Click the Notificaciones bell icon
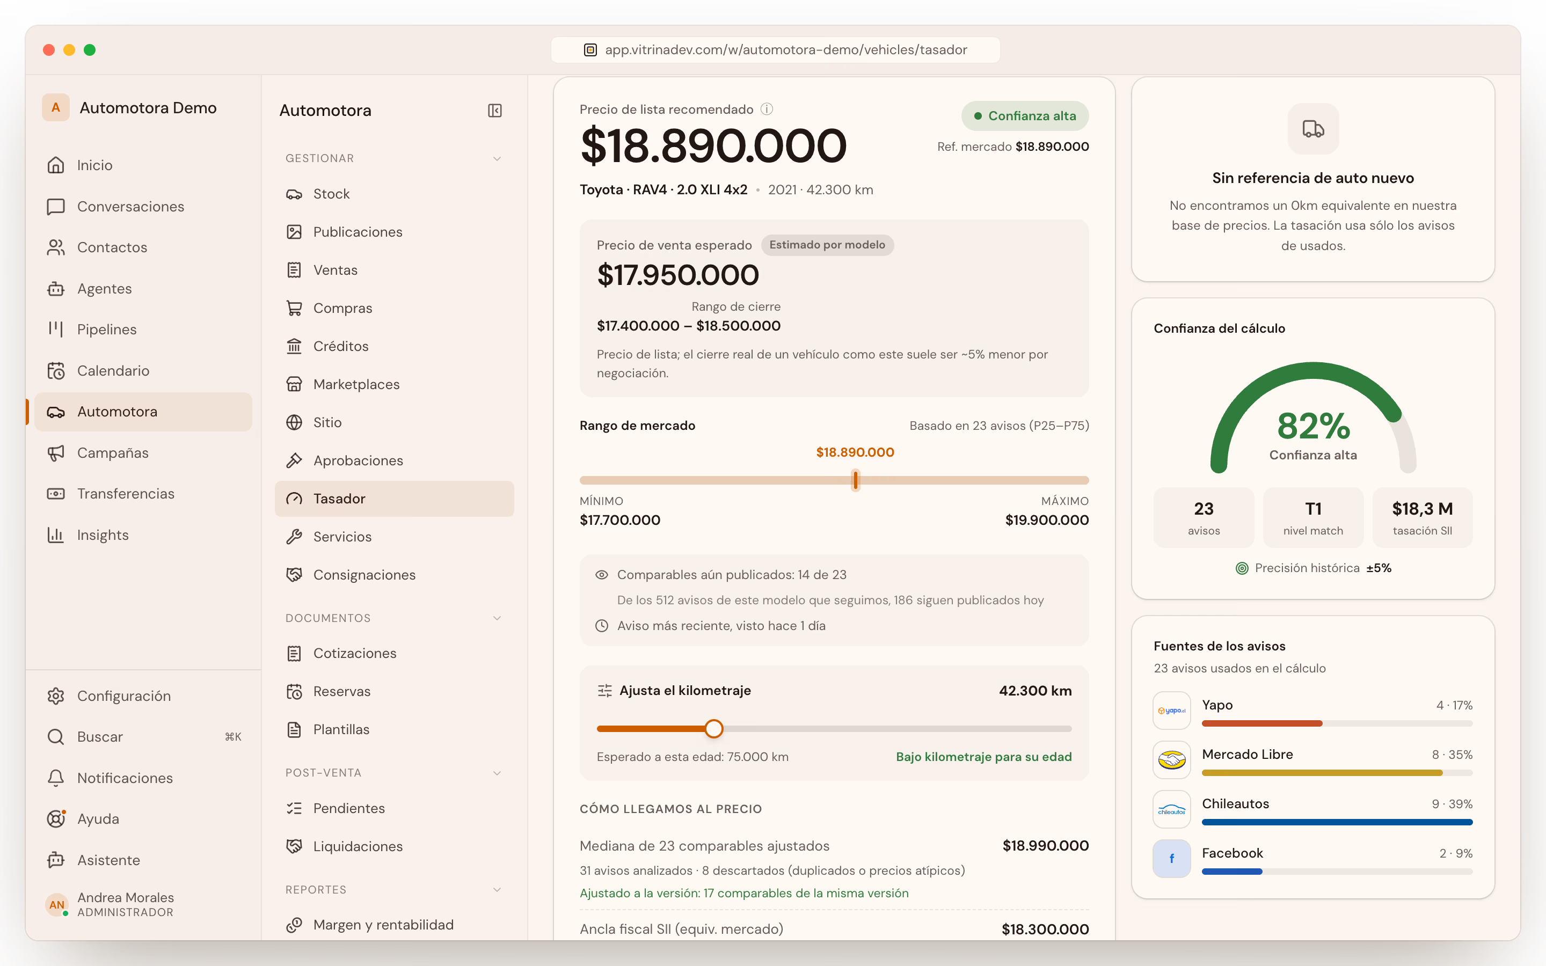The height and width of the screenshot is (966, 1546). coord(56,778)
